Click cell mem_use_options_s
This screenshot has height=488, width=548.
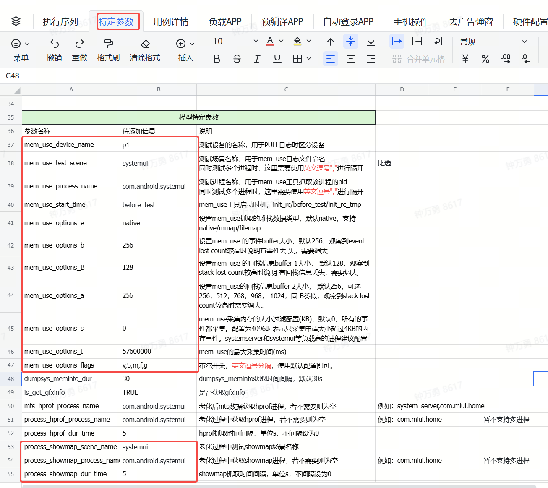pos(71,329)
